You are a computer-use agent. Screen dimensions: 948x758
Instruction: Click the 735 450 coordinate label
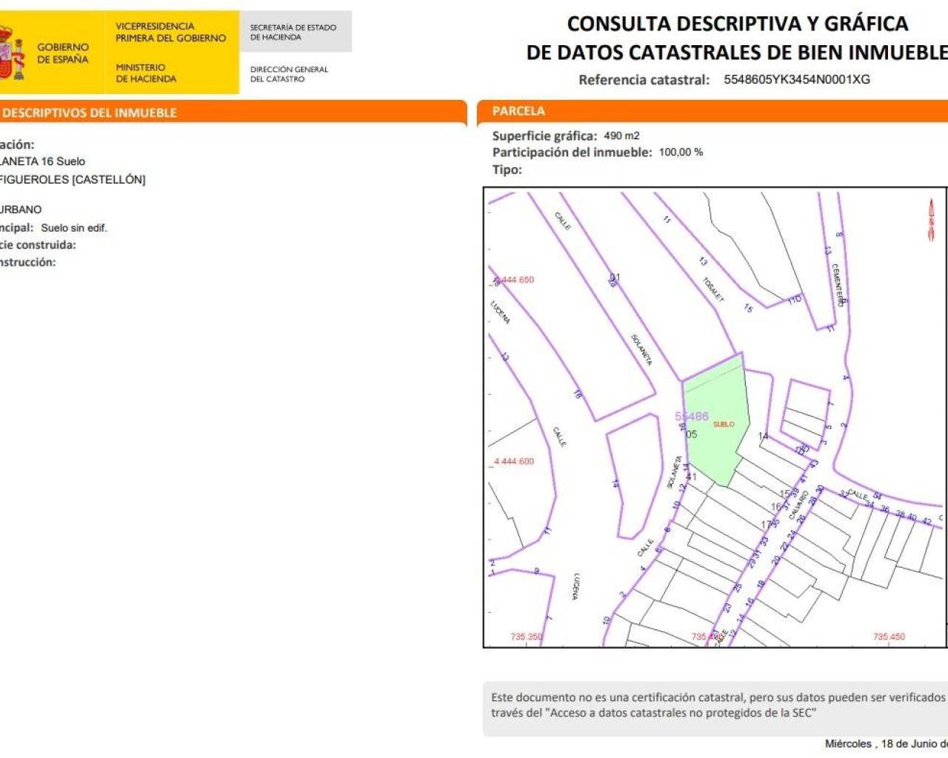[889, 637]
